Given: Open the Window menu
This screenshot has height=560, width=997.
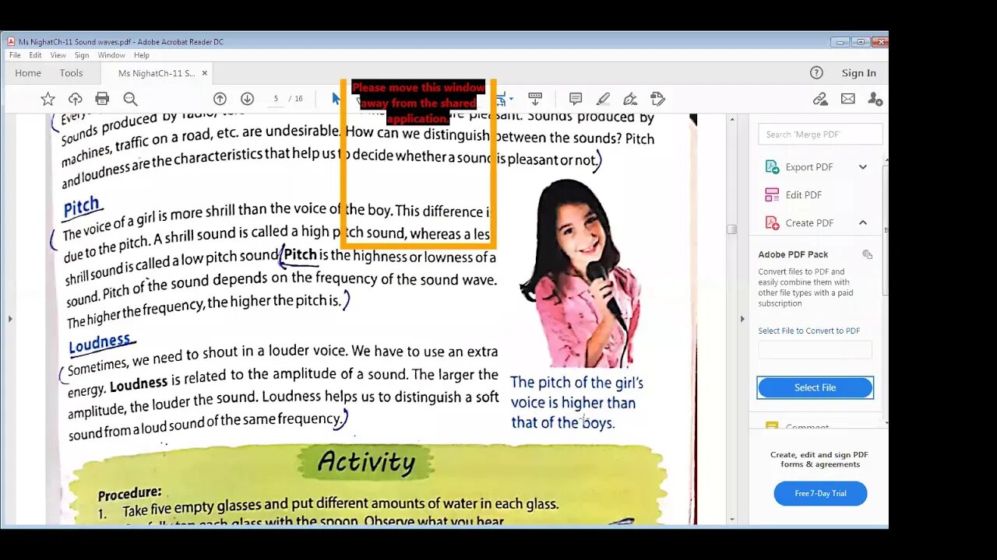Looking at the screenshot, I should tap(111, 55).
